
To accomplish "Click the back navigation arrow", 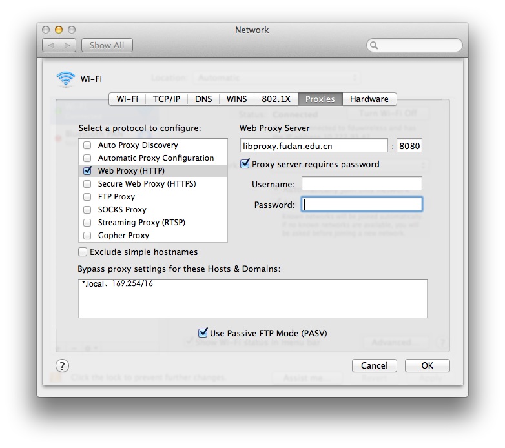I will coord(51,45).
